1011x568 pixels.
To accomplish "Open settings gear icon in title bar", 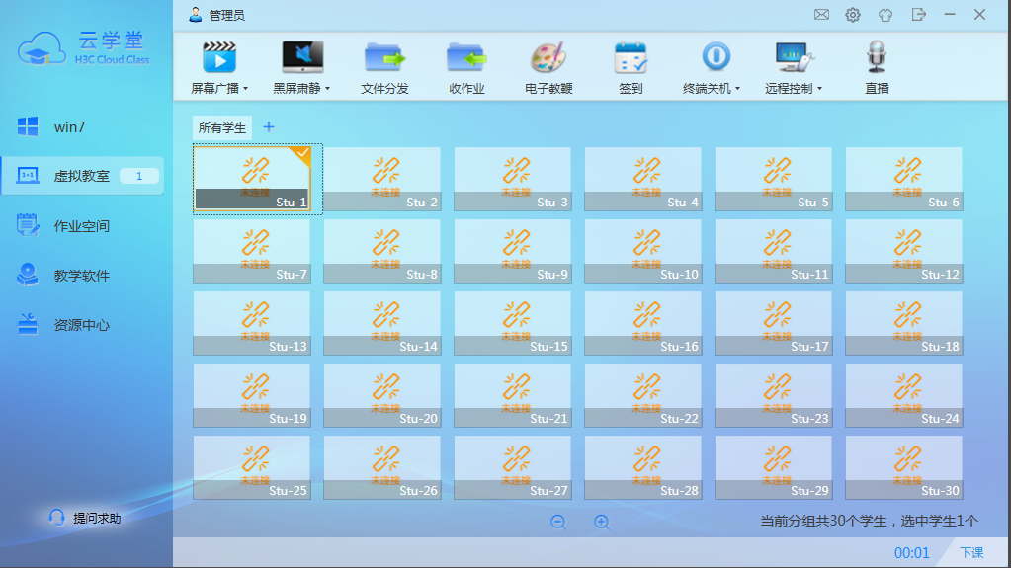I will tap(853, 15).
